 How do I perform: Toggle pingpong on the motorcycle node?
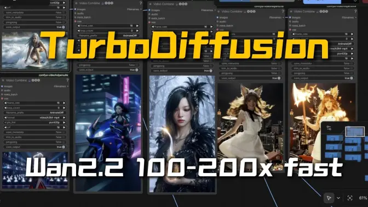click(x=108, y=65)
